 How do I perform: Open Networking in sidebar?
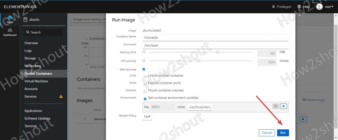tap(33, 66)
